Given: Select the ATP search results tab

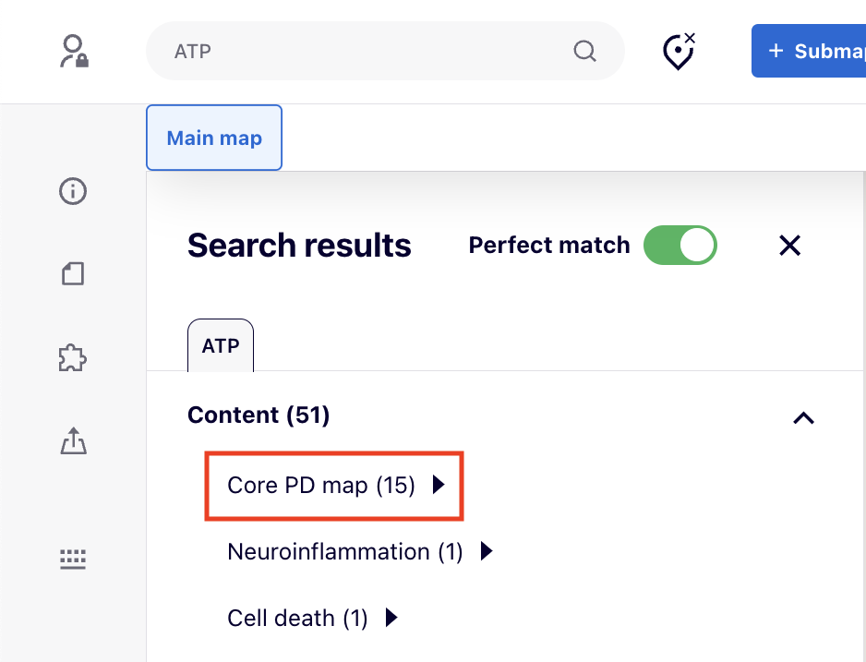Looking at the screenshot, I should tap(220, 343).
